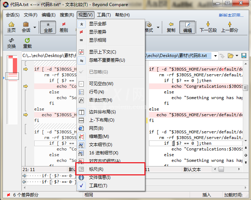Click the horizontal scrollbar right arrow
Viewport: 251px width, 200px height.
pos(239,169)
